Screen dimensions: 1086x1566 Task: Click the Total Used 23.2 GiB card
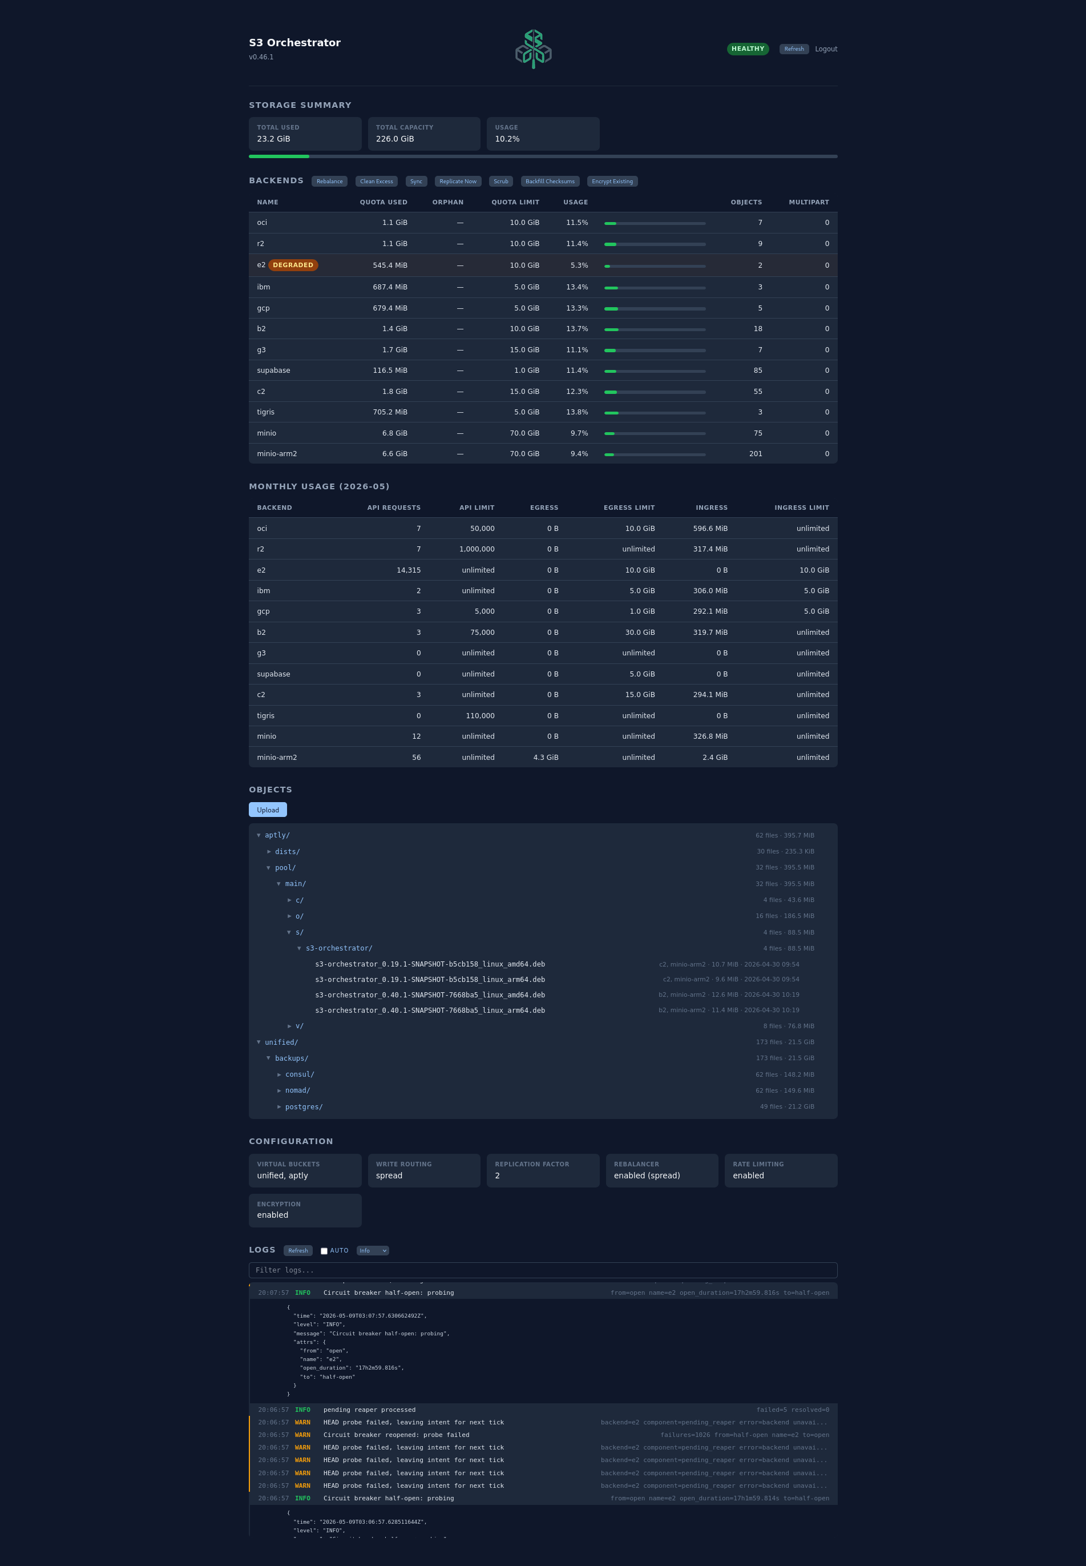click(x=305, y=134)
